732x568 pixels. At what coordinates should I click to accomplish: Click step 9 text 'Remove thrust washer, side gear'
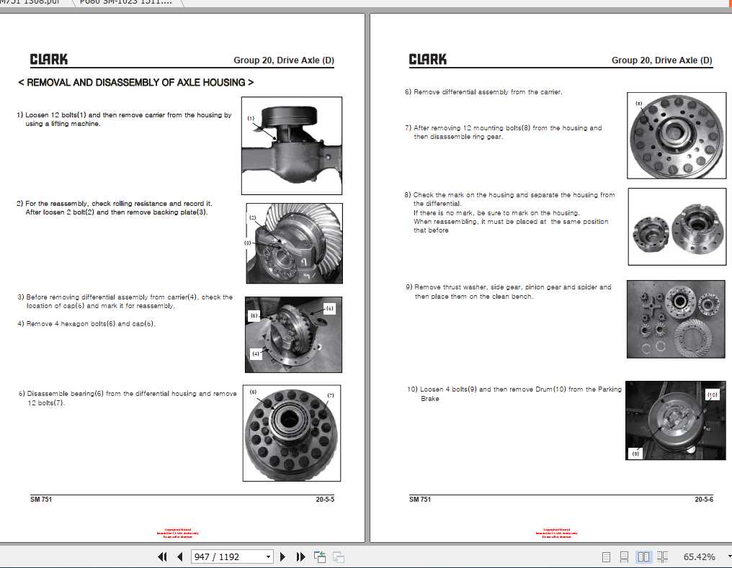[509, 292]
